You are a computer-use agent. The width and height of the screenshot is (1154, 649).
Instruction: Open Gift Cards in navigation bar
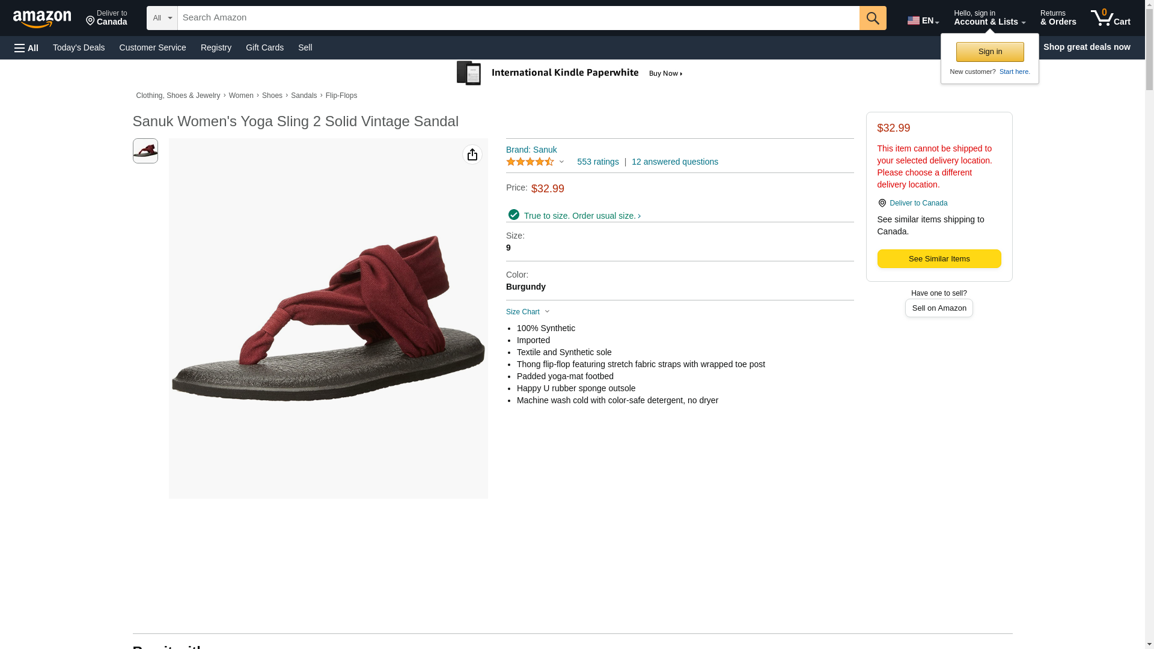click(x=264, y=47)
